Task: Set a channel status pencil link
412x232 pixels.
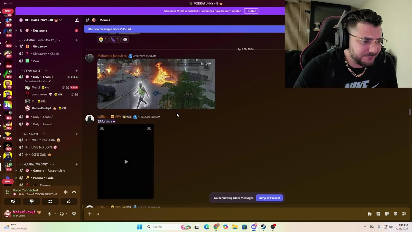Action: coord(38,81)
